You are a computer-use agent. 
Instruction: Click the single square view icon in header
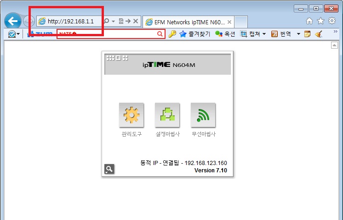point(118,58)
